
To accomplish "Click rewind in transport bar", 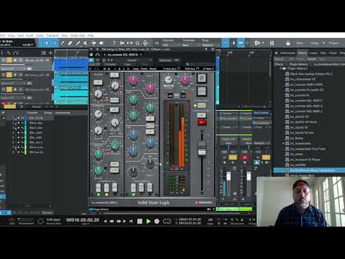I will click(x=111, y=221).
